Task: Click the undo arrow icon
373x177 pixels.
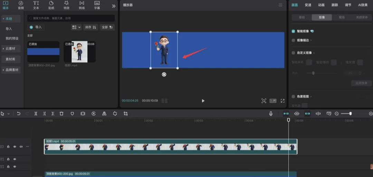Action: 19,114
